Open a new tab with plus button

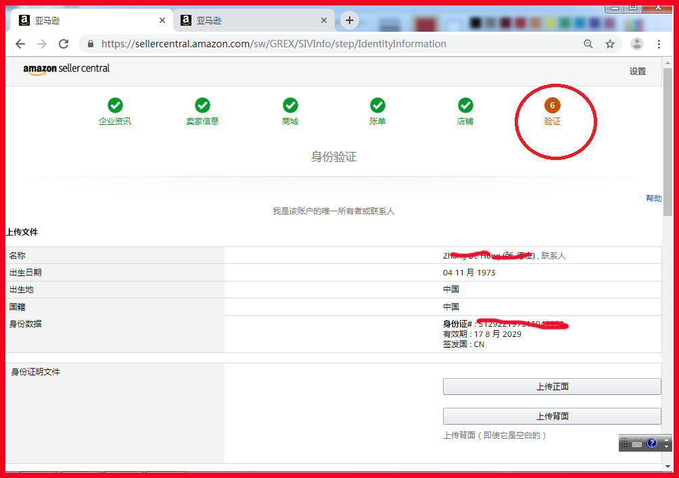pos(350,20)
